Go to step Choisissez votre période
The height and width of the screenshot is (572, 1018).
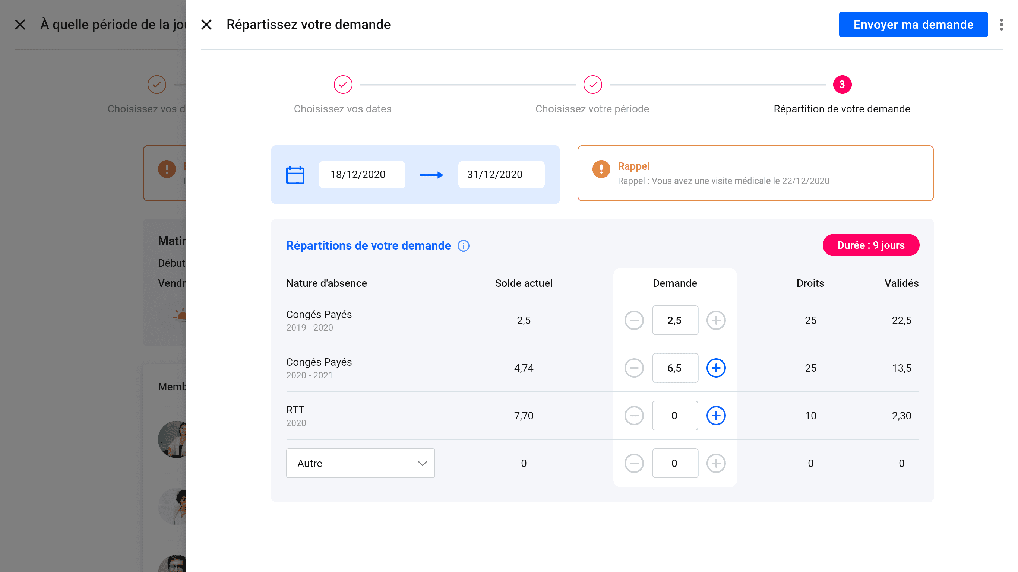click(592, 85)
